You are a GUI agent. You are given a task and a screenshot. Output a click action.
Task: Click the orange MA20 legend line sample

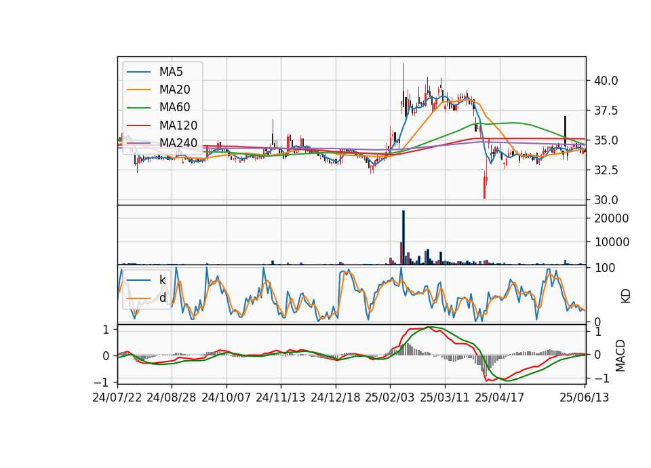[138, 90]
